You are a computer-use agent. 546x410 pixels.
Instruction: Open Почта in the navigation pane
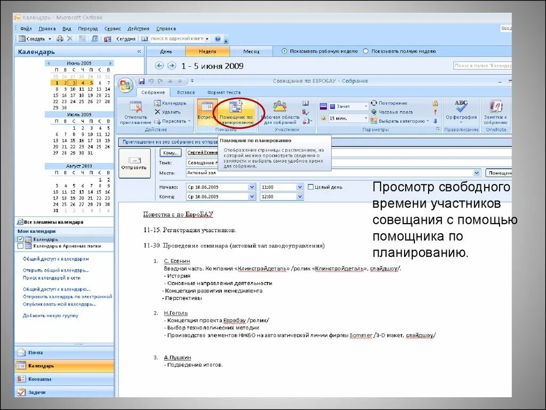pos(65,352)
